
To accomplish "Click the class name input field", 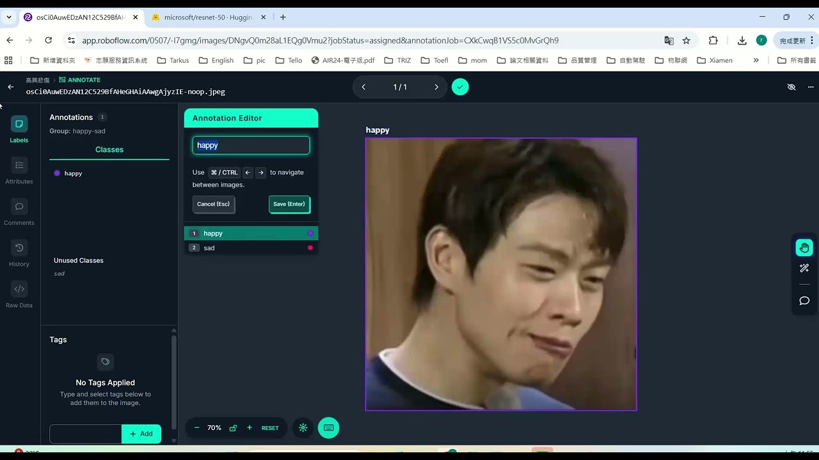I will pyautogui.click(x=251, y=145).
